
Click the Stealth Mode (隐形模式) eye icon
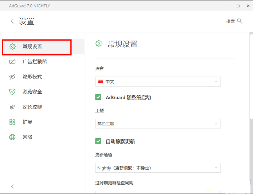click(x=13, y=77)
